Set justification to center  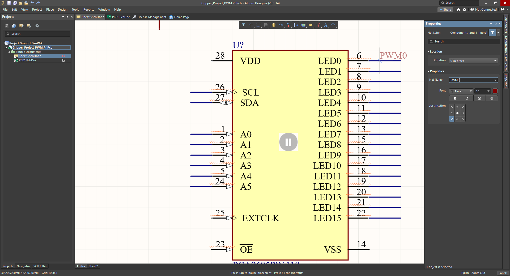click(457, 113)
